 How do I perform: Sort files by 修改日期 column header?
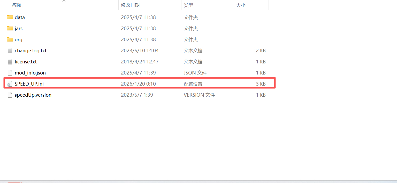coord(130,5)
